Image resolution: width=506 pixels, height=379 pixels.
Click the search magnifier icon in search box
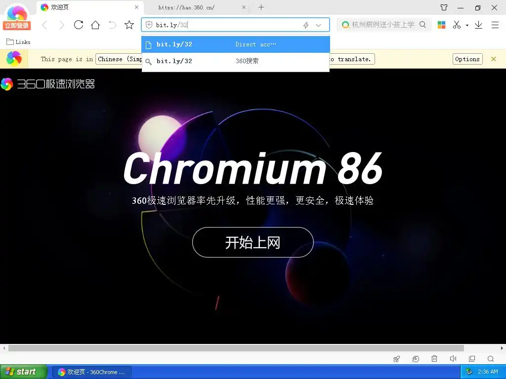[x=422, y=25]
